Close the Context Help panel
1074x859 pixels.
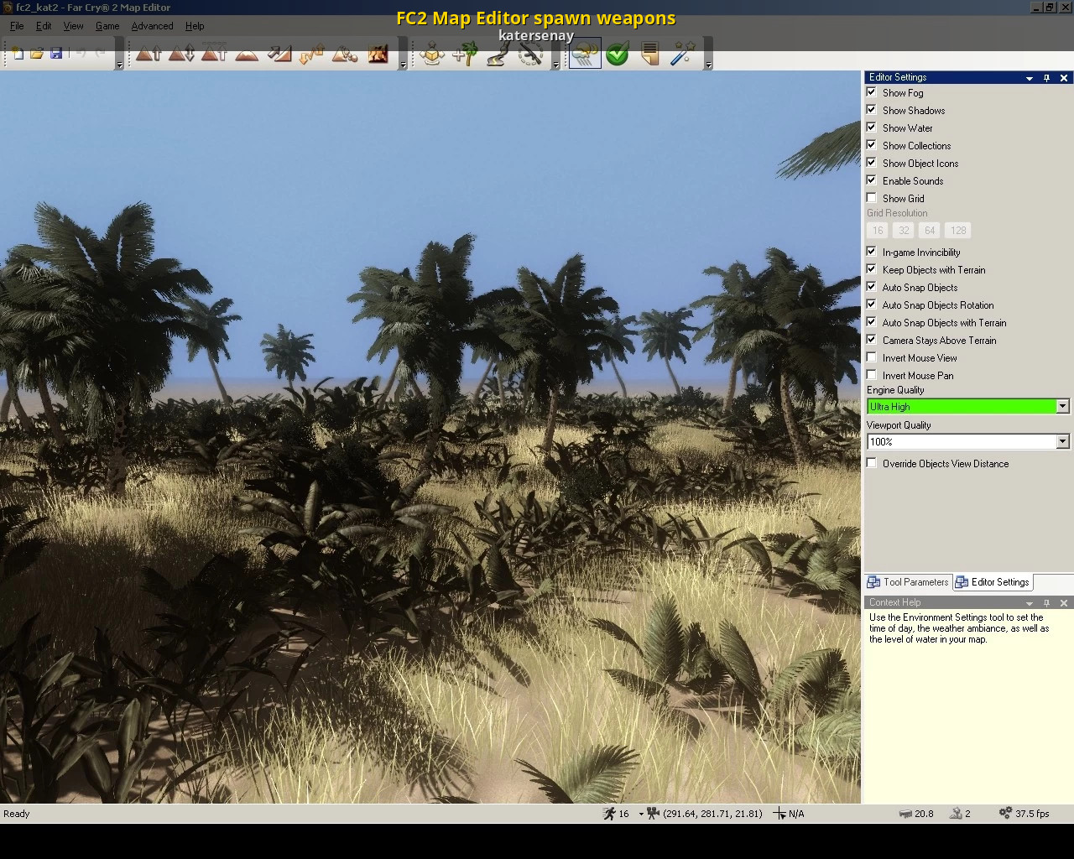click(1064, 602)
